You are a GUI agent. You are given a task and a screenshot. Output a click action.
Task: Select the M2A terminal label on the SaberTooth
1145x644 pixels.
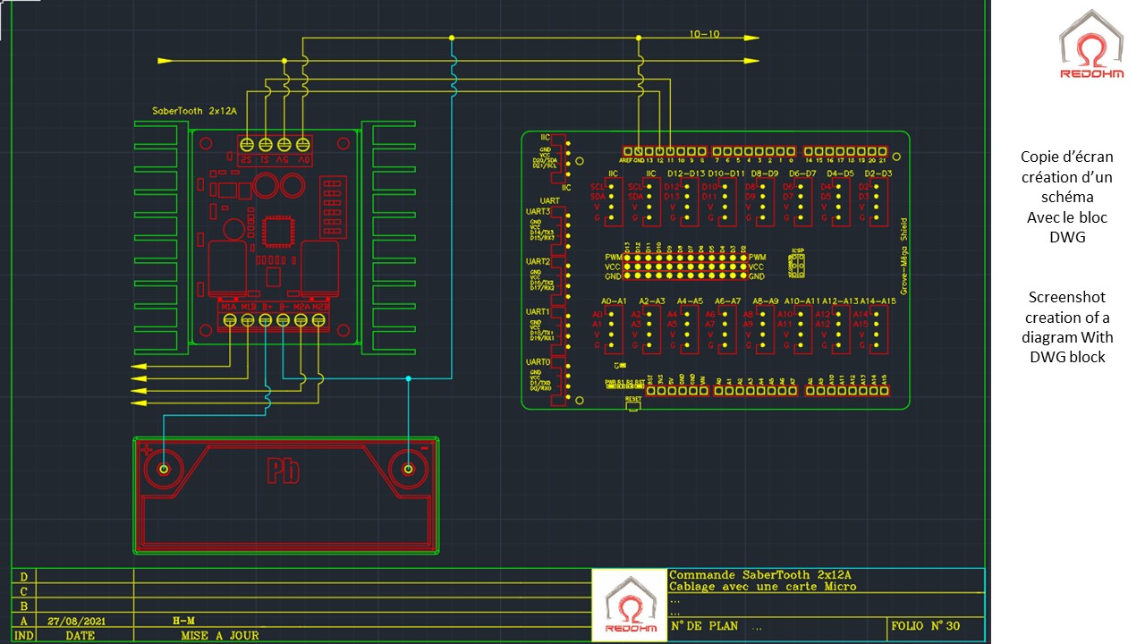click(x=302, y=305)
